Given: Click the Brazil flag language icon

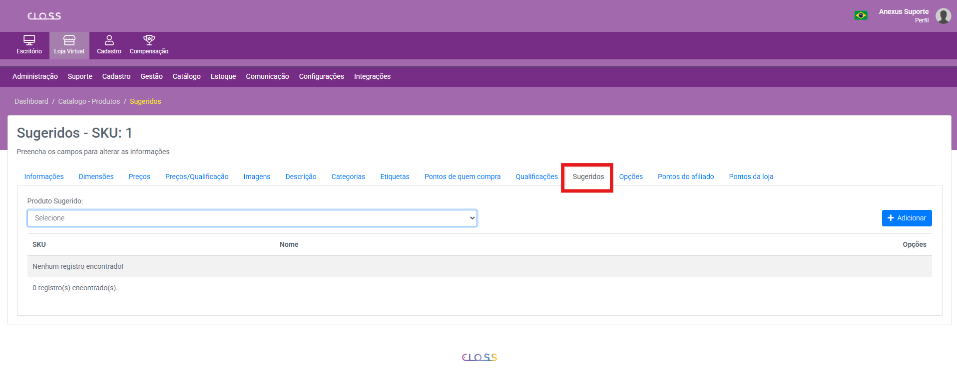Looking at the screenshot, I should pos(860,15).
